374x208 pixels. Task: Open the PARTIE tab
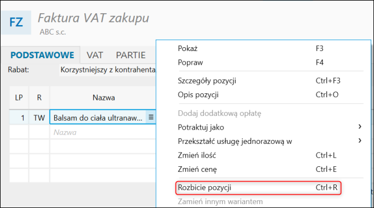pyautogui.click(x=131, y=55)
